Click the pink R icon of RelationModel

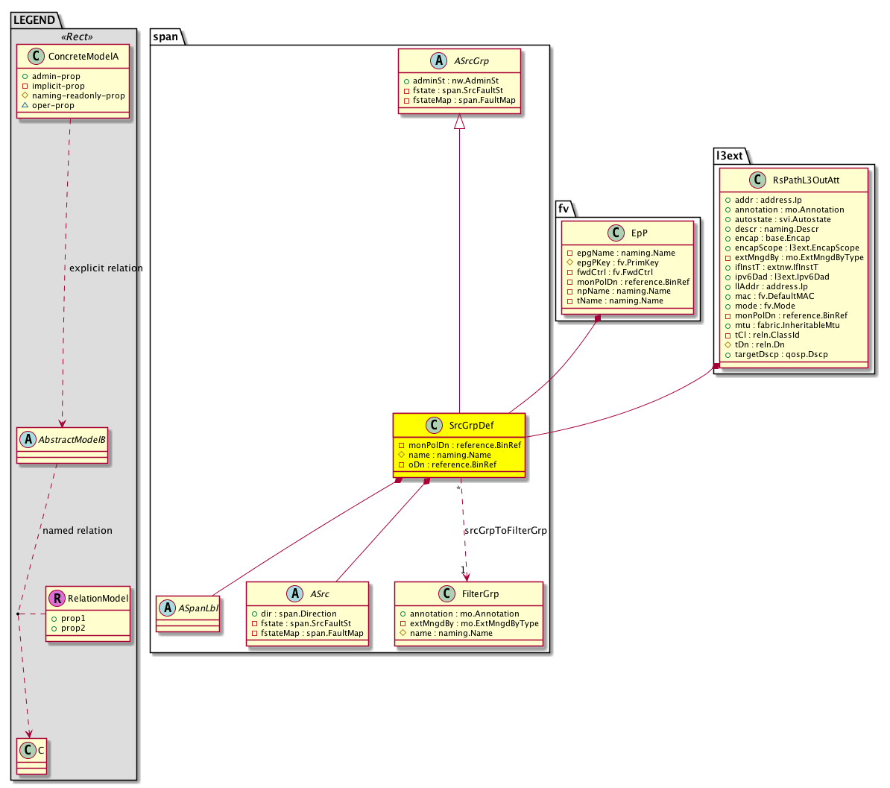[x=55, y=598]
